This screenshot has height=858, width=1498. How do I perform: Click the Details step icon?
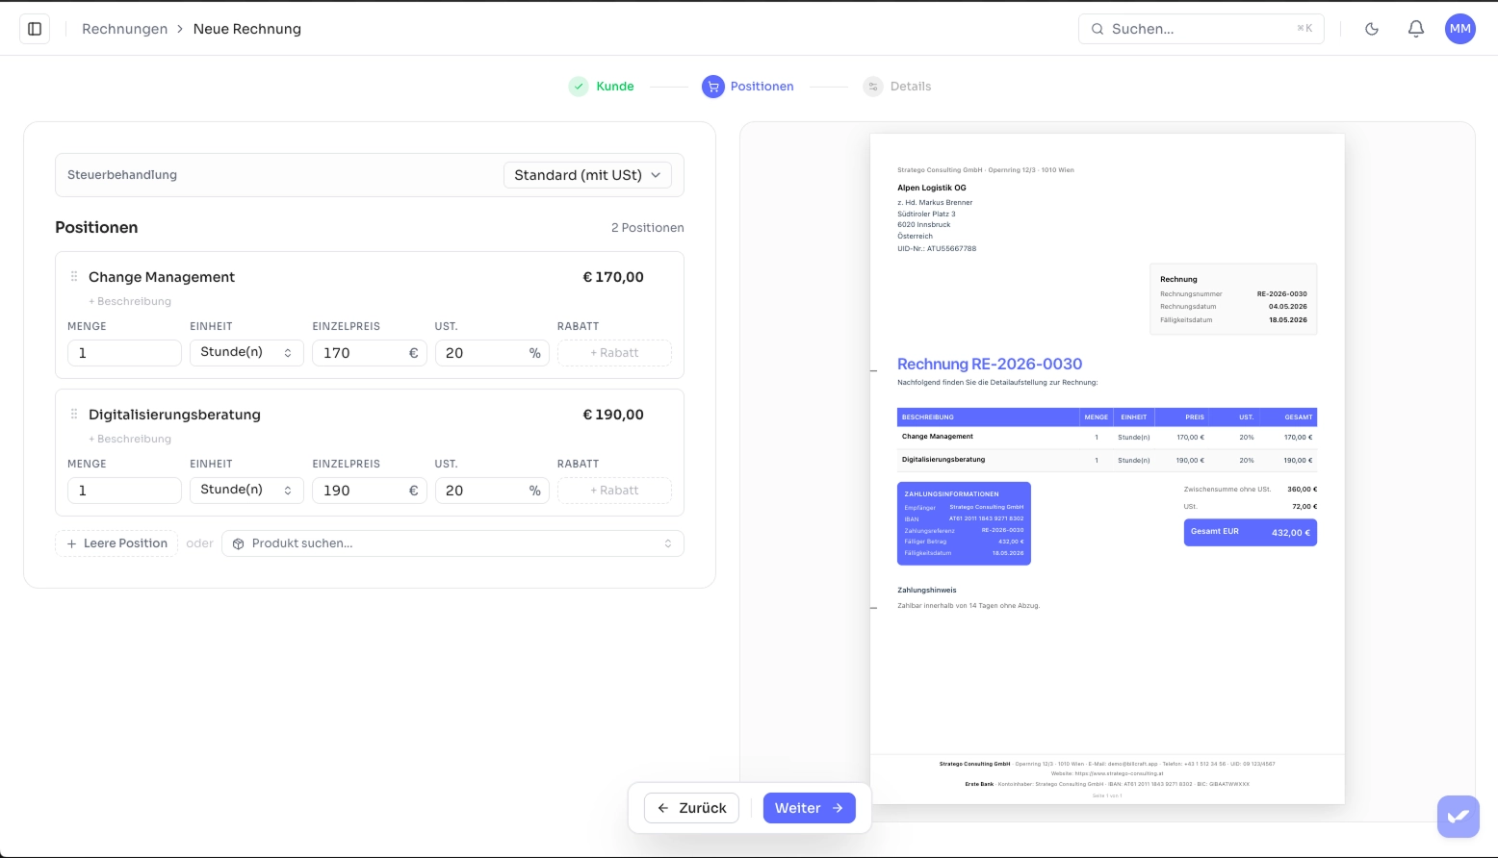(x=873, y=87)
